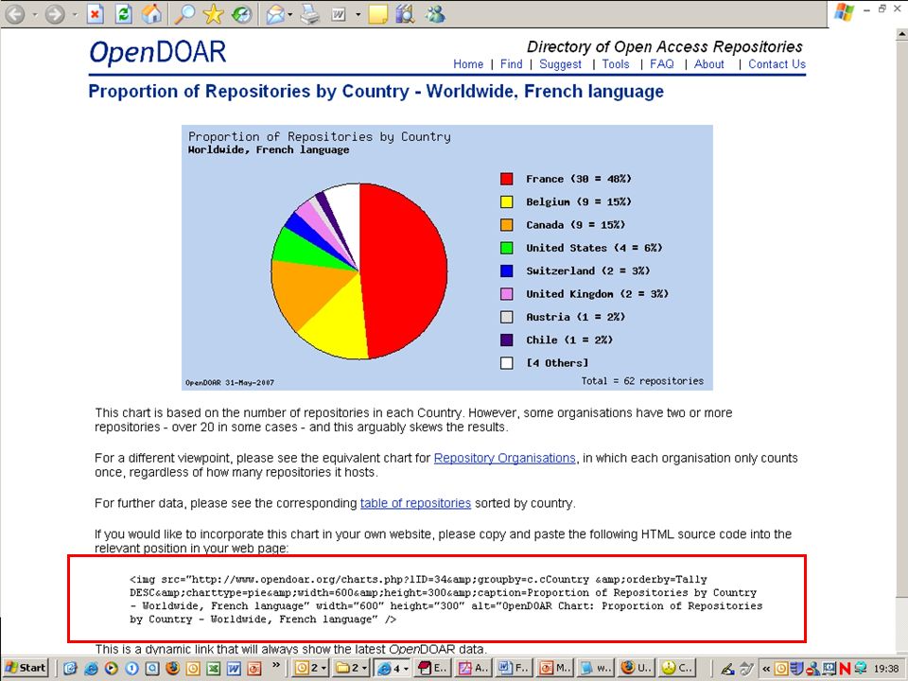
Task: Open Favorites with the yellow star icon
Action: [213, 14]
